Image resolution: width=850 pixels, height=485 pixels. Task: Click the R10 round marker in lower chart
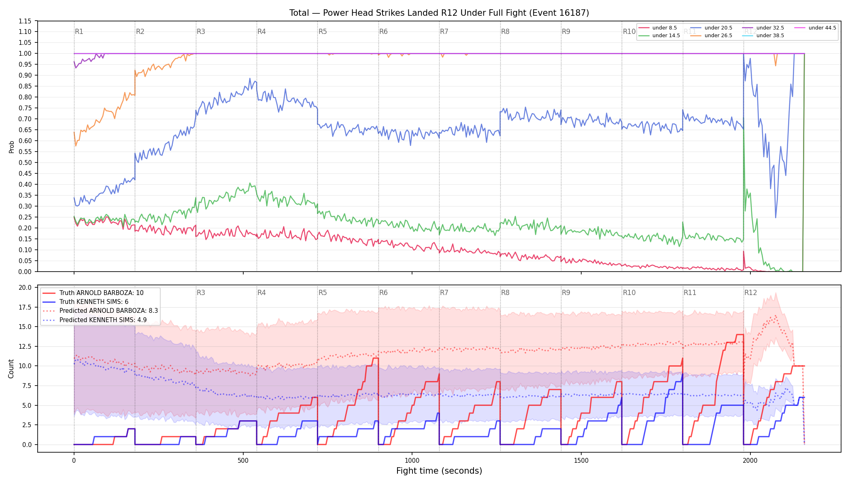pyautogui.click(x=629, y=293)
